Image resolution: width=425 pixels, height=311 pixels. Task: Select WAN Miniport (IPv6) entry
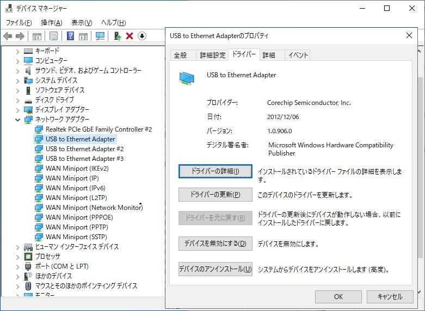pyautogui.click(x=75, y=188)
